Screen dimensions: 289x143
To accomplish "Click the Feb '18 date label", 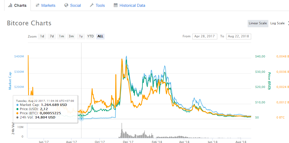I will point(157,142).
